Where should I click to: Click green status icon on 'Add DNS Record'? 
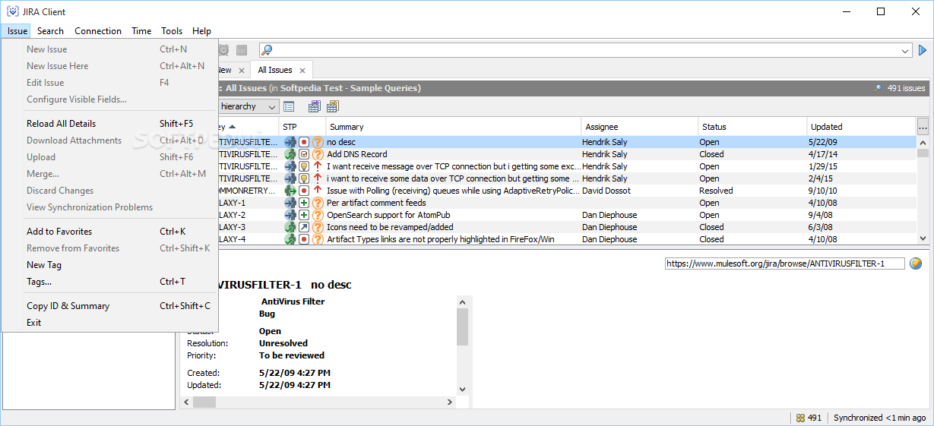point(290,154)
